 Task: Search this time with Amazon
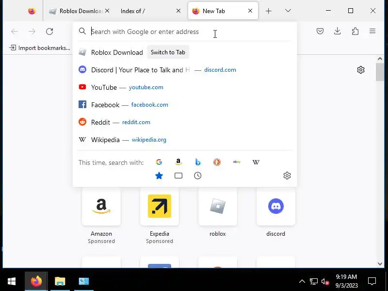[x=178, y=162]
